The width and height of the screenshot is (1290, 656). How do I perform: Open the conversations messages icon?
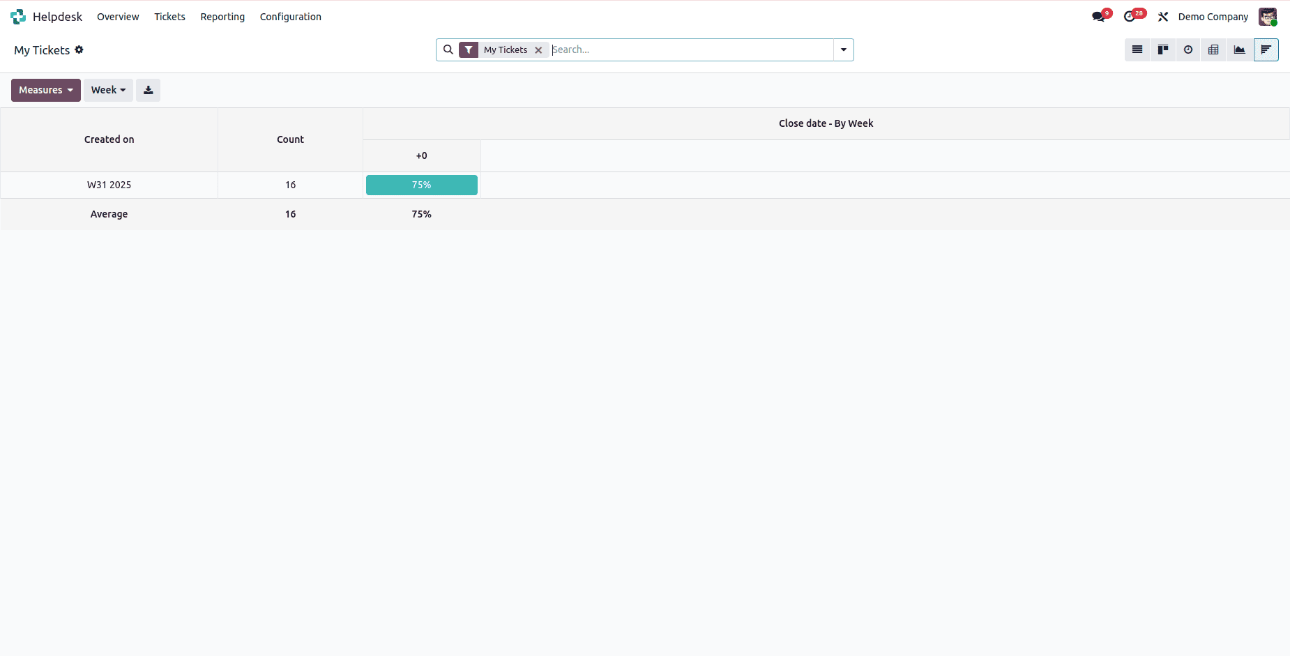(1100, 17)
